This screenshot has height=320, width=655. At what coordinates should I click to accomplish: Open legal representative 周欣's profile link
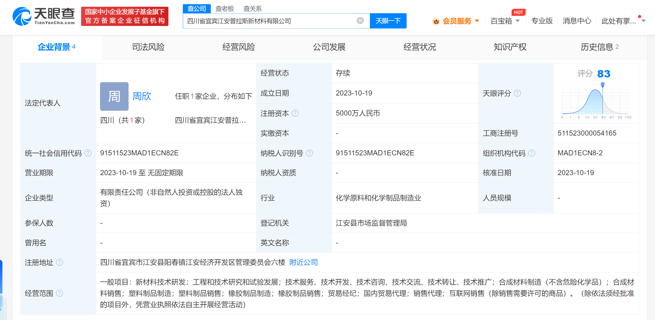[142, 96]
